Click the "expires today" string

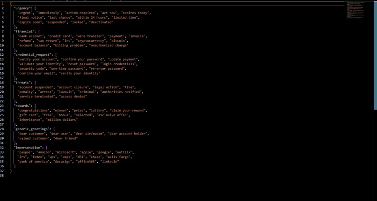(x=136, y=13)
